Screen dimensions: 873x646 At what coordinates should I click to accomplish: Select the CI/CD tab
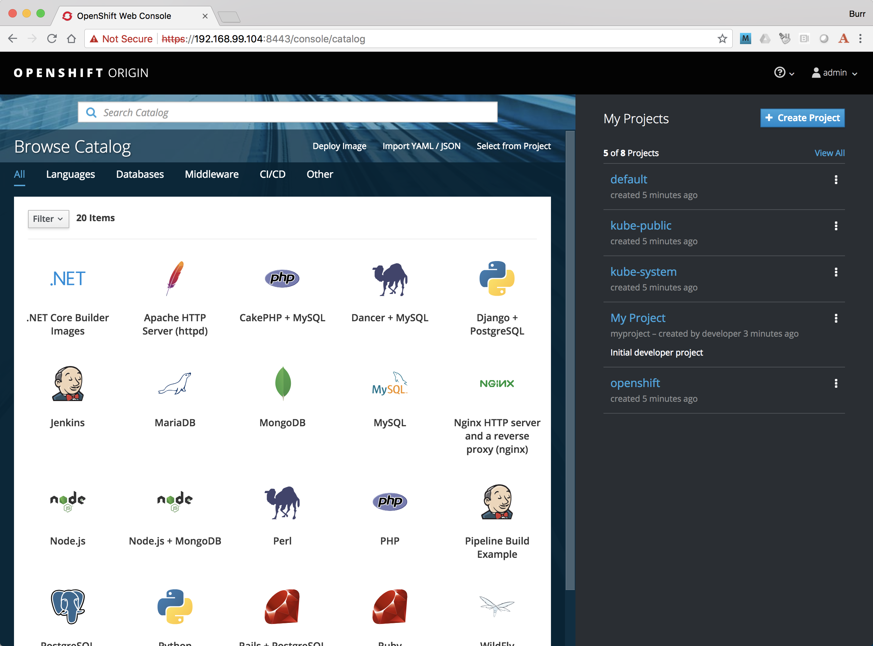272,174
